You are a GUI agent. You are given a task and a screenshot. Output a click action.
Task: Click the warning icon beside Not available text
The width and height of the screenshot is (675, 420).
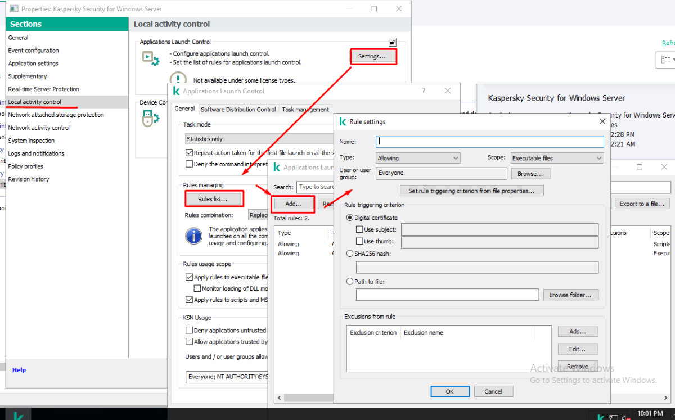click(x=178, y=79)
